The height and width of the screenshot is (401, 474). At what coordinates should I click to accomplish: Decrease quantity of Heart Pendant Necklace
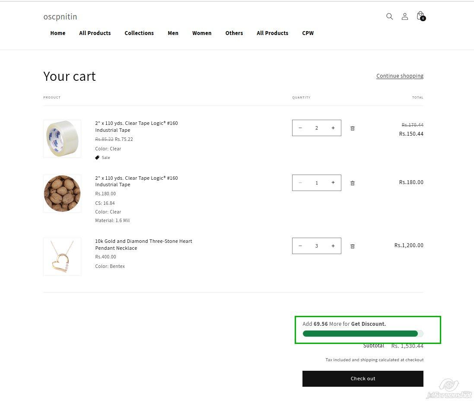(300, 246)
